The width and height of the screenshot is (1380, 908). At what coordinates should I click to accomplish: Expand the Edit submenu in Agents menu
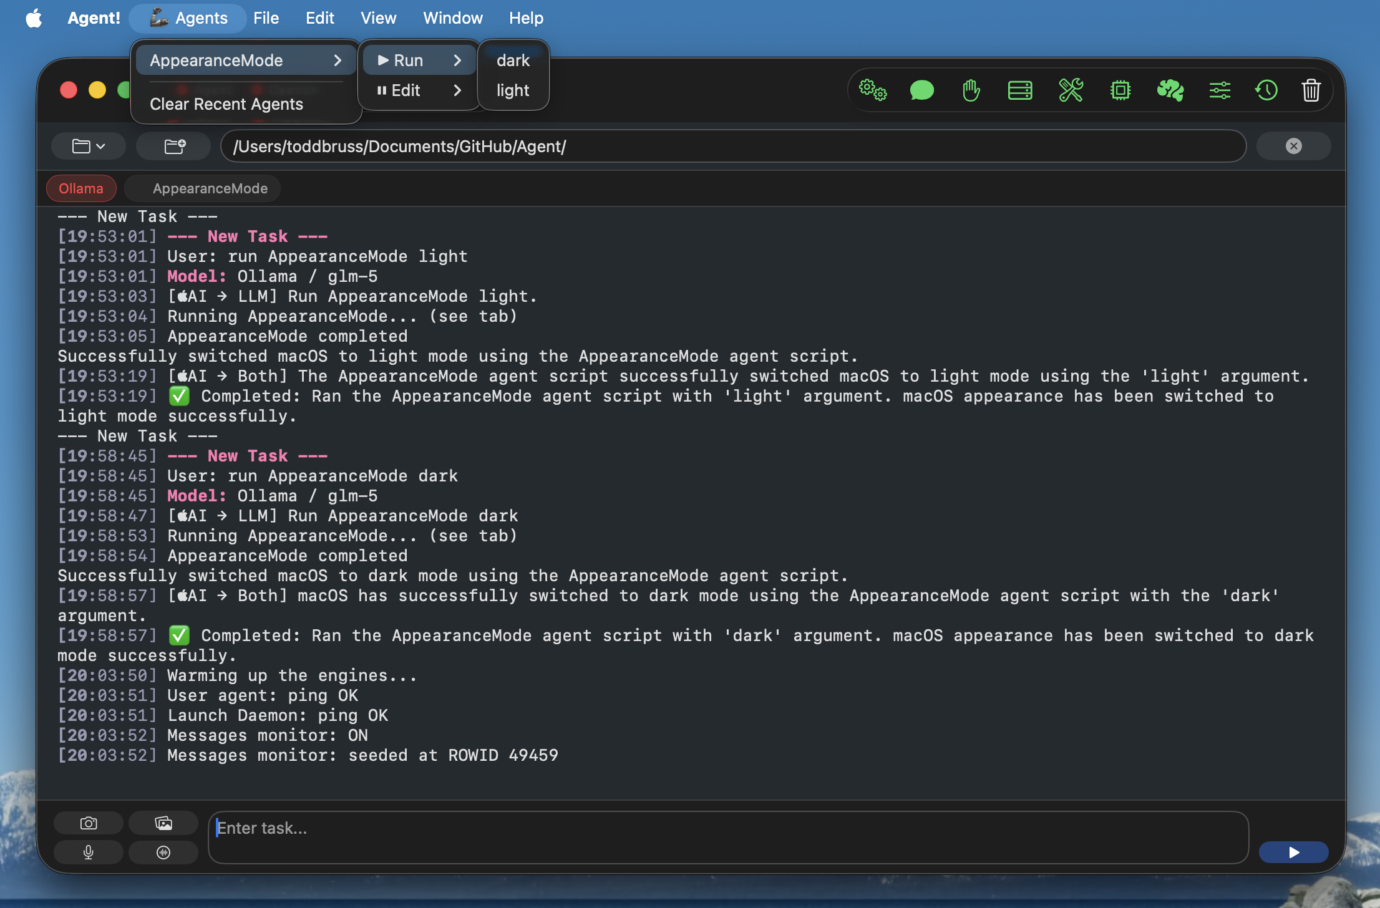tap(419, 90)
